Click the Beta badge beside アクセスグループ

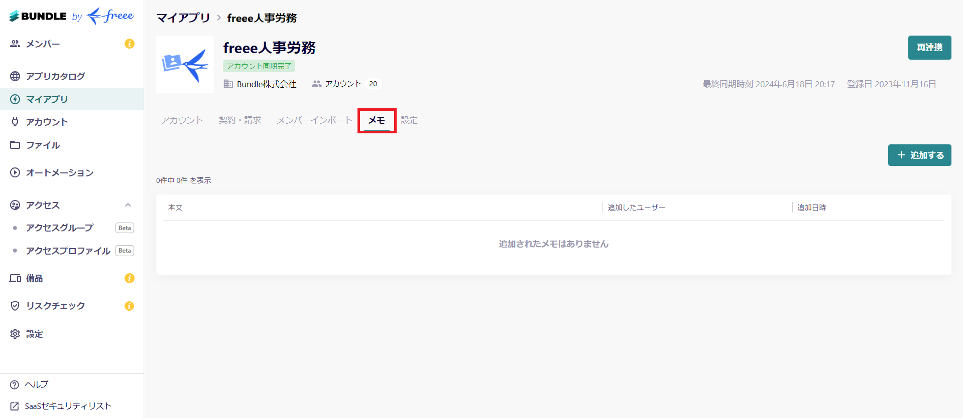[x=125, y=228]
